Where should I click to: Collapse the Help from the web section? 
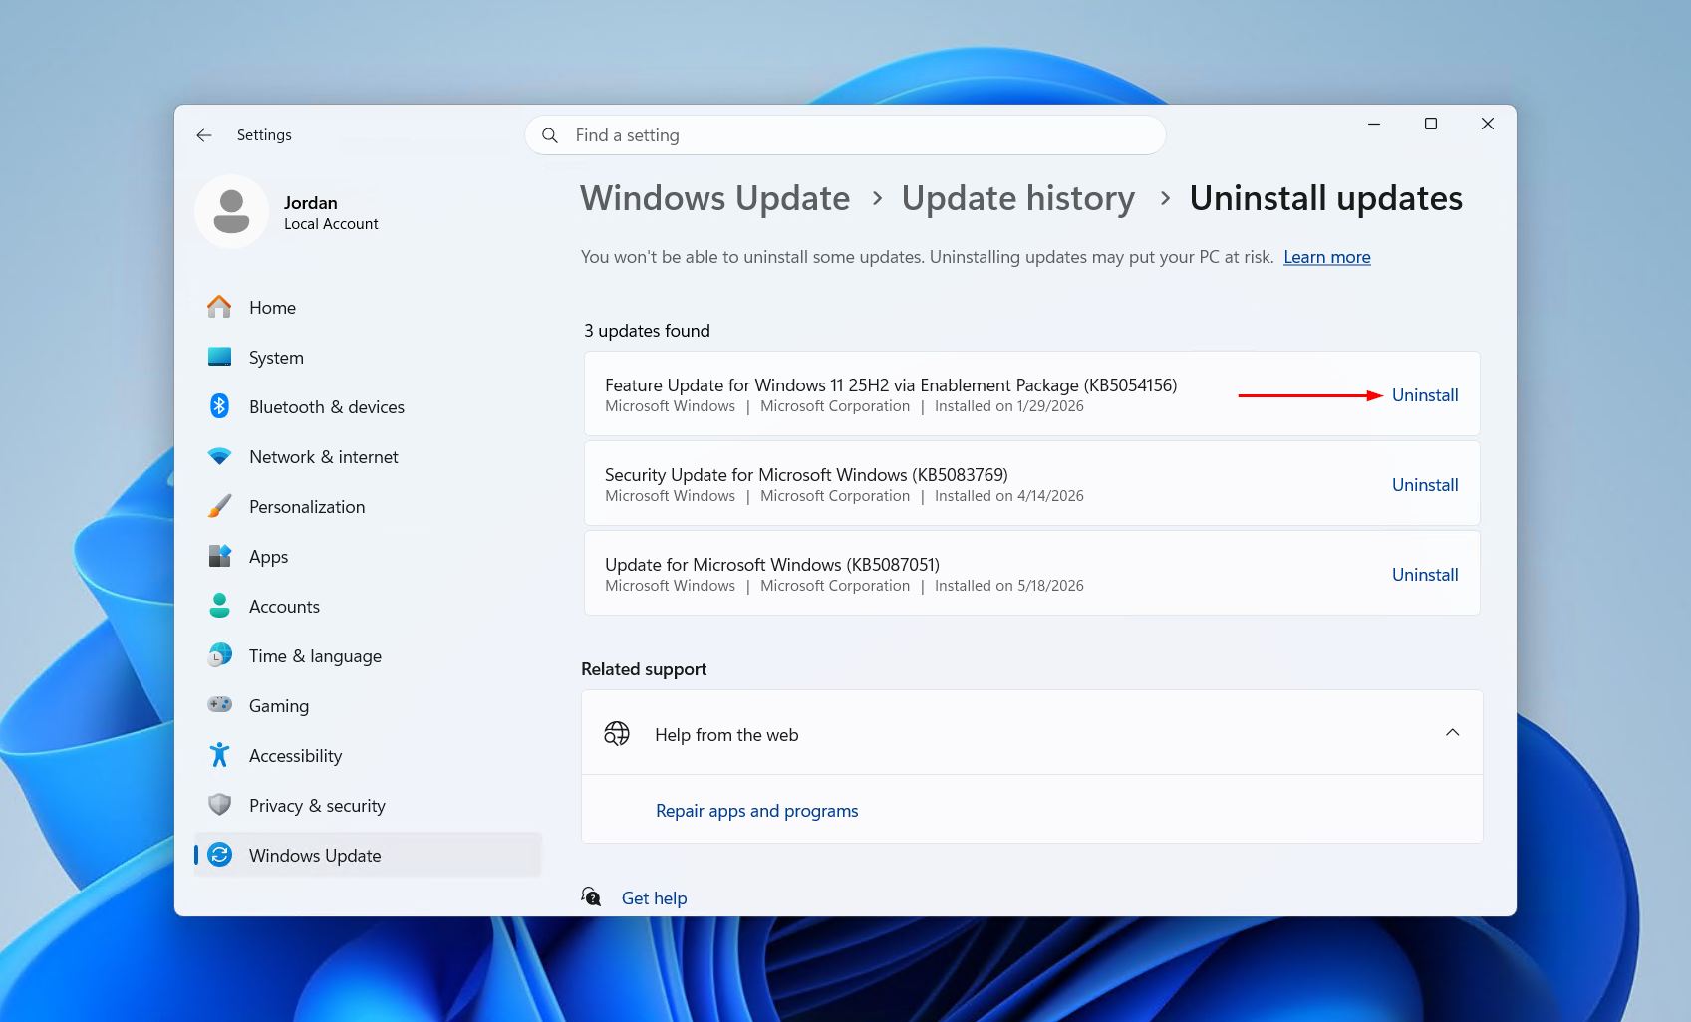click(1452, 733)
